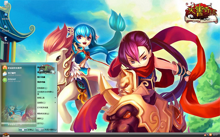Viewport: 220px width, 137px height.
Task: Launch 好桌道美化软件 from the Start menu
Action: [x=12, y=68]
